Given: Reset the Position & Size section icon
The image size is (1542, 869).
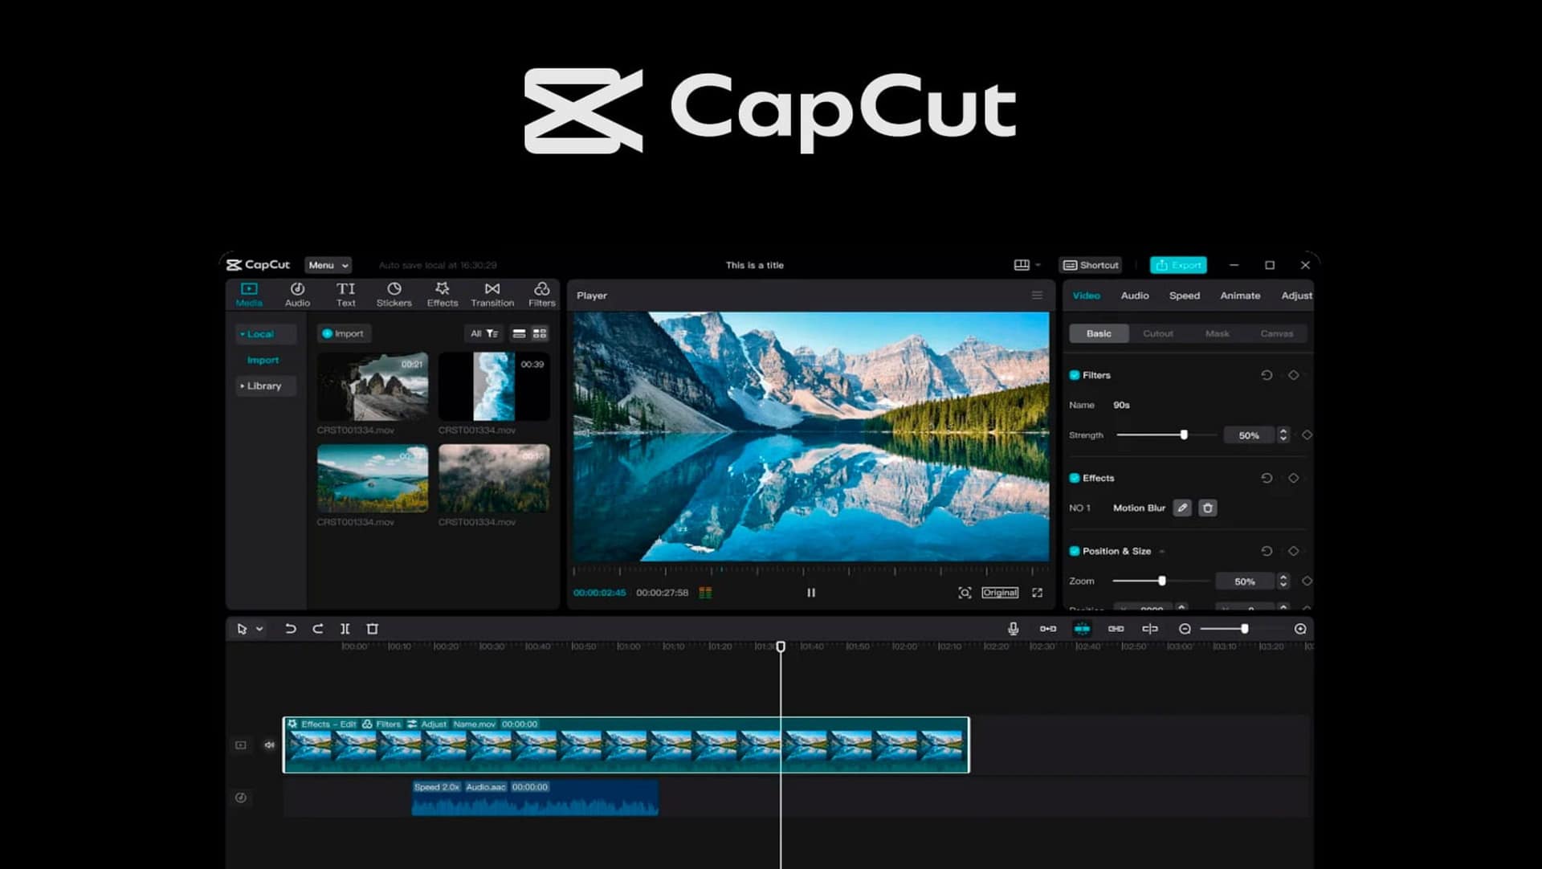Looking at the screenshot, I should point(1267,551).
